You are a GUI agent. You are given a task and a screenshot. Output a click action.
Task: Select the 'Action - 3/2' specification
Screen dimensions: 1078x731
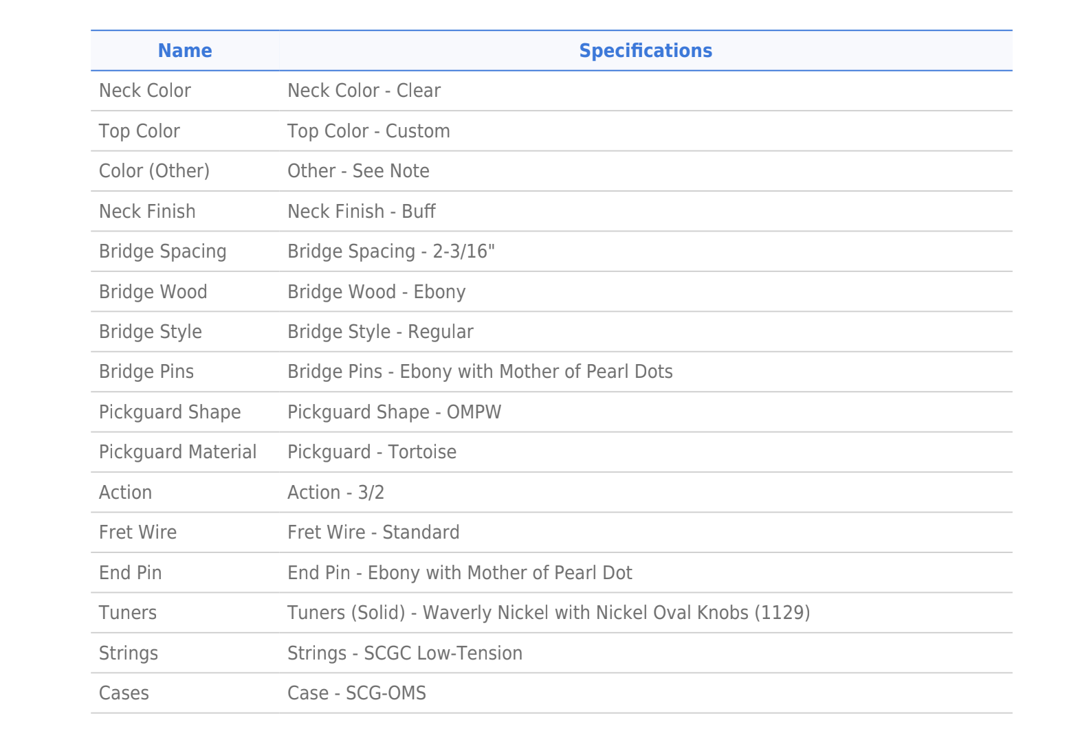click(x=335, y=493)
